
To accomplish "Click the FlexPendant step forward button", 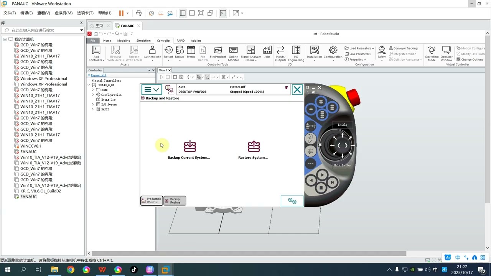I will (x=333, y=182).
